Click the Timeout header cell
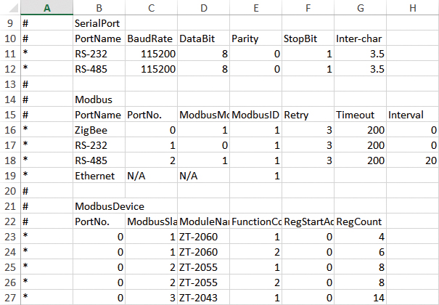439x305 pixels. click(x=360, y=115)
